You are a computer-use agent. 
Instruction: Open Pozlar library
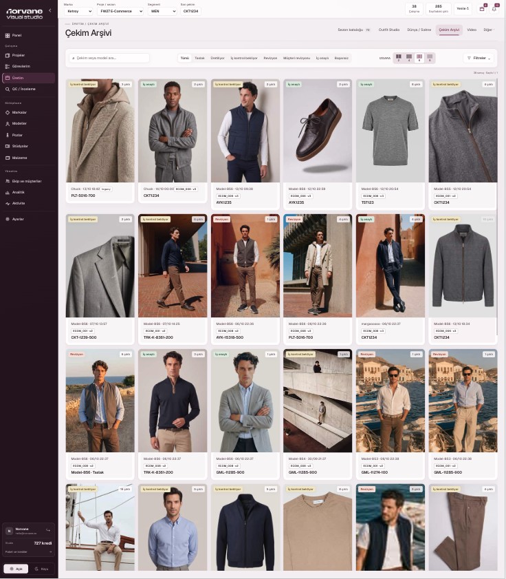click(x=28, y=135)
